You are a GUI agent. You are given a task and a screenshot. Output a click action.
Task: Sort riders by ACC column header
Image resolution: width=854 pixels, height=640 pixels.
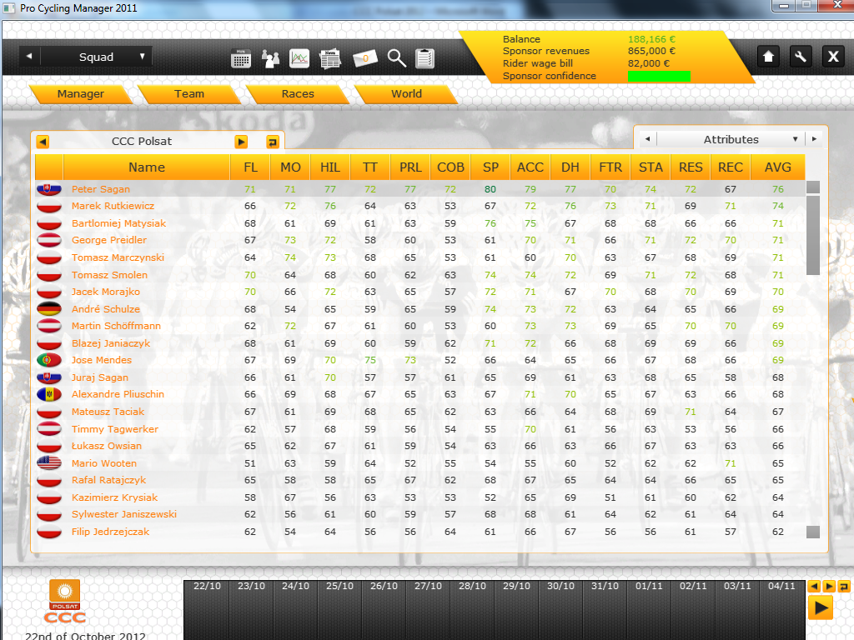pos(530,167)
